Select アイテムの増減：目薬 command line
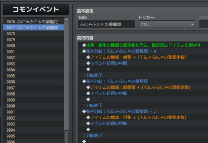The image size is (208, 143). click(143, 117)
